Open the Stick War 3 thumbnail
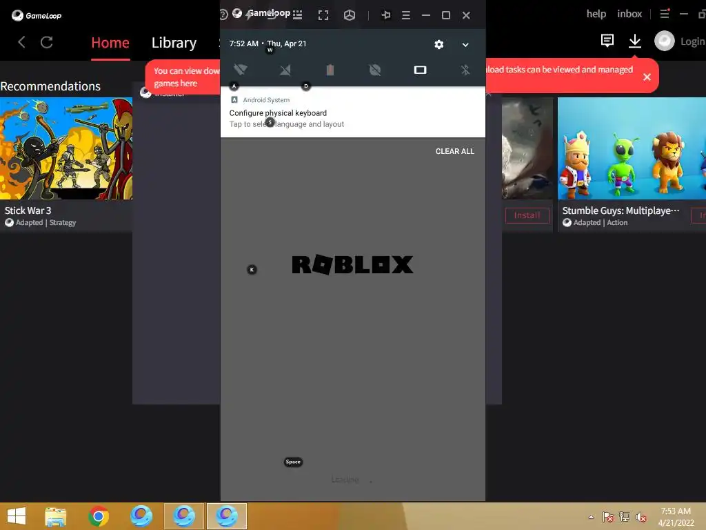 pos(66,148)
